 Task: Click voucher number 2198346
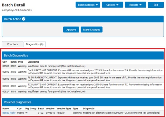pyautogui.click(x=50, y=113)
